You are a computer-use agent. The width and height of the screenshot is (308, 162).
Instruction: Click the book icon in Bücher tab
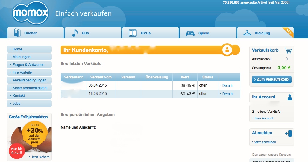point(17,33)
